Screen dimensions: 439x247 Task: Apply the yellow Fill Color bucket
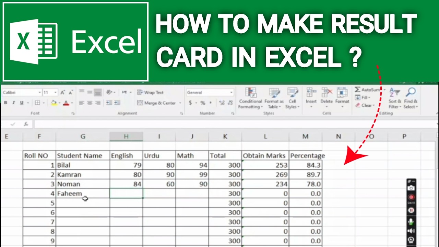[x=54, y=103]
